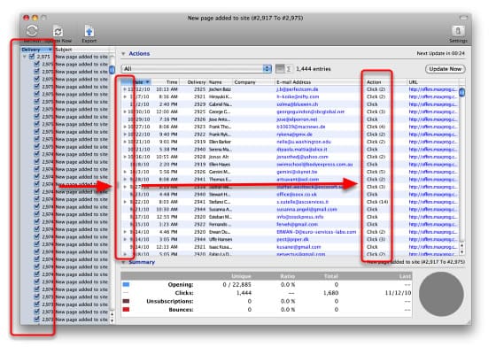The image size is (496, 347).
Task: Click the '1,444 entries' count text
Action: click(x=314, y=69)
